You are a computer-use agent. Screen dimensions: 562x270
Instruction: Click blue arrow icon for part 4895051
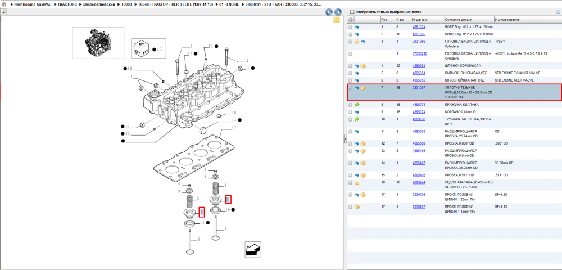(357, 73)
